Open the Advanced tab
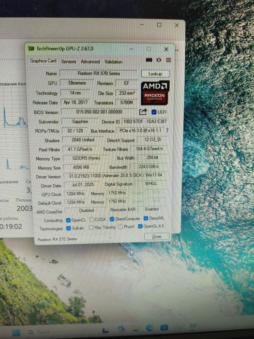The image size is (254, 339). click(90, 62)
